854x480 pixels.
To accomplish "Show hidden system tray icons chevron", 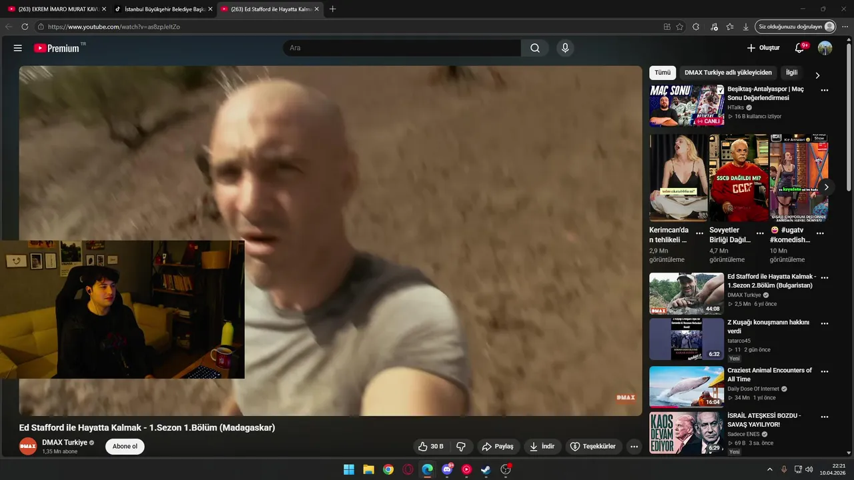I will click(x=769, y=469).
